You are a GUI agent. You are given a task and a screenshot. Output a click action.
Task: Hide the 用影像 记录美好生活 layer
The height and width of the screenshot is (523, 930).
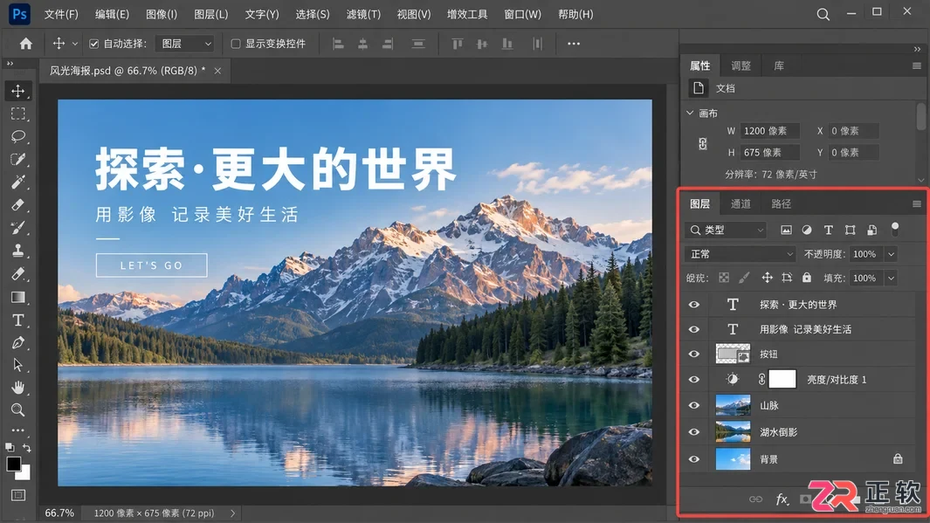tap(694, 329)
